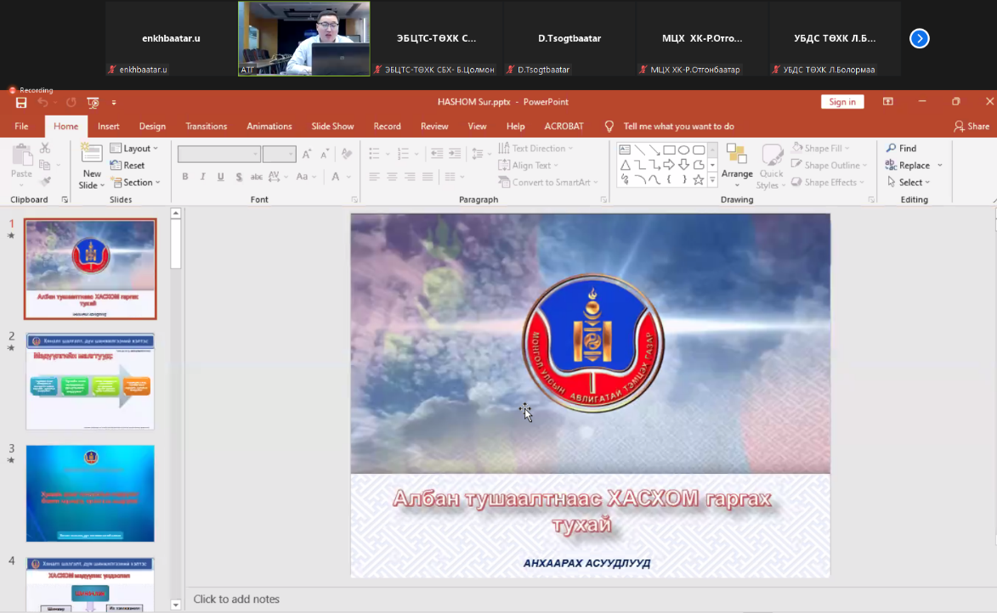Screen dimensions: 997x613
Task: Toggle Justify alignment for paragraph
Action: (428, 177)
